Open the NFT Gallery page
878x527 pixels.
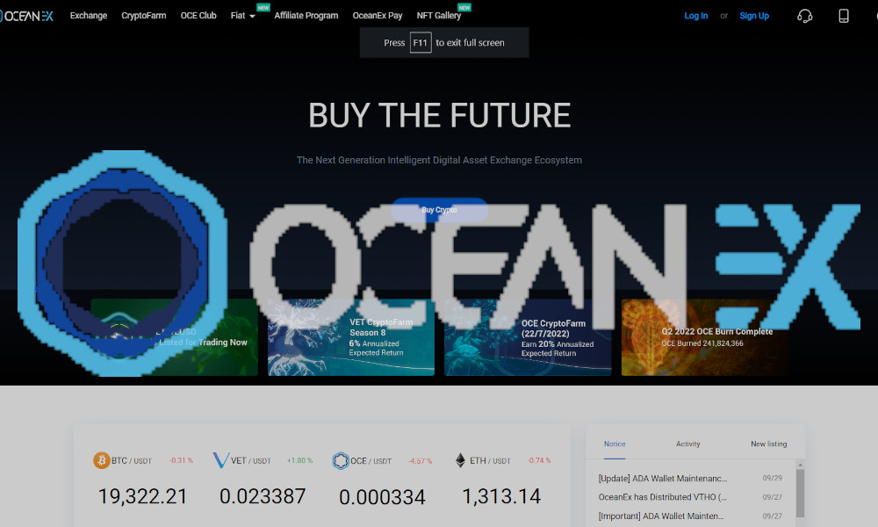coord(438,16)
